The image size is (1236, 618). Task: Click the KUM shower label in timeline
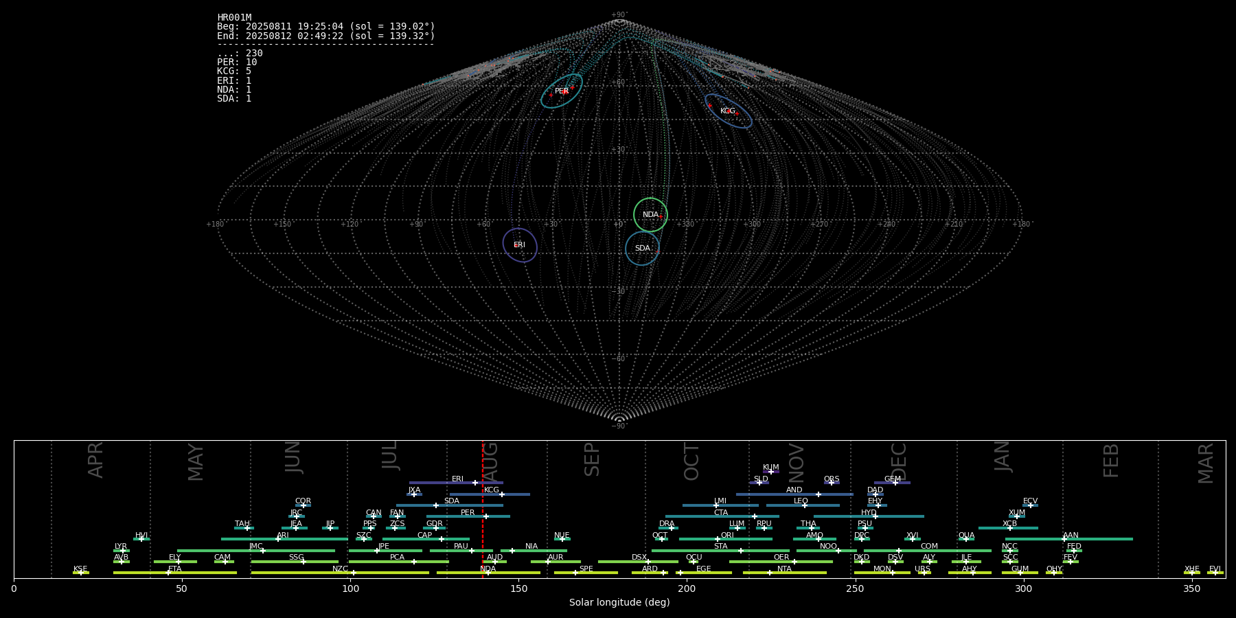click(x=771, y=468)
